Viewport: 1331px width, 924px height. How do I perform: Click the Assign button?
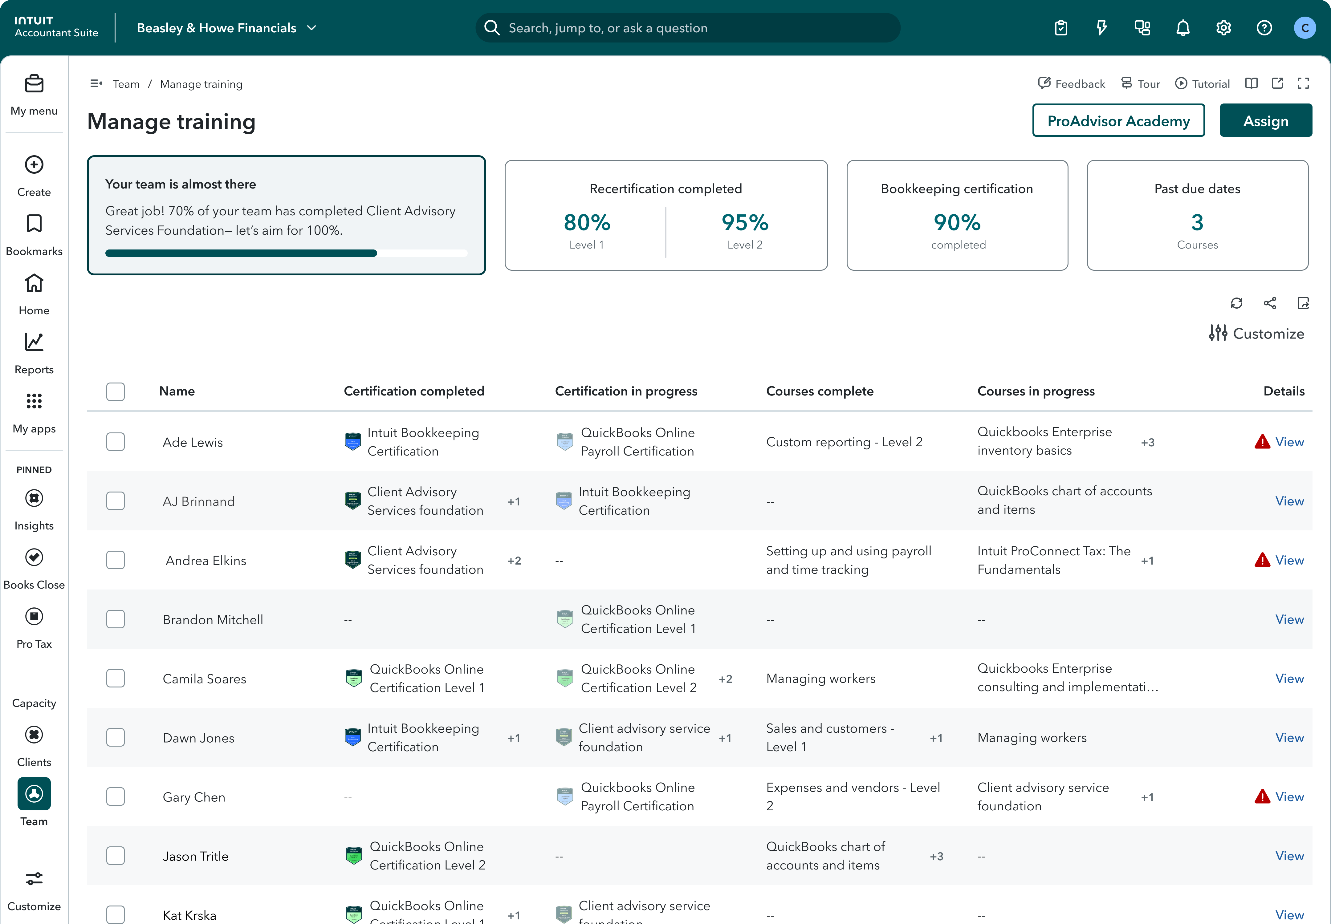pyautogui.click(x=1266, y=120)
